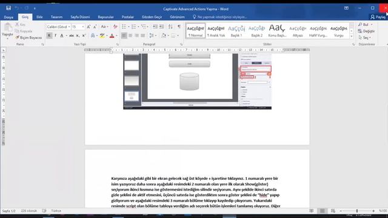Click the zoom out minus button
This screenshot has height=218, width=388.
tap(341, 211)
